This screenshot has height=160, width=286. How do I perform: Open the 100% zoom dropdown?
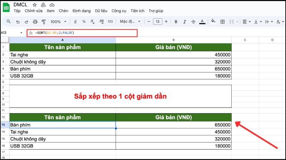click(x=58, y=22)
